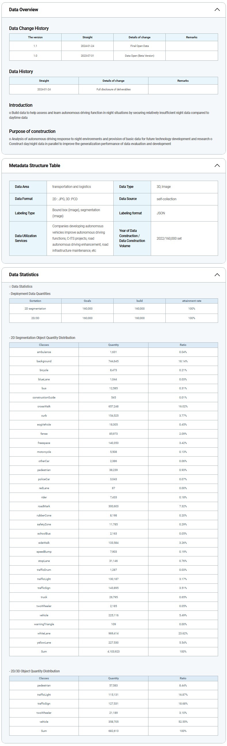Select the whiteLane class row label

[44, 633]
